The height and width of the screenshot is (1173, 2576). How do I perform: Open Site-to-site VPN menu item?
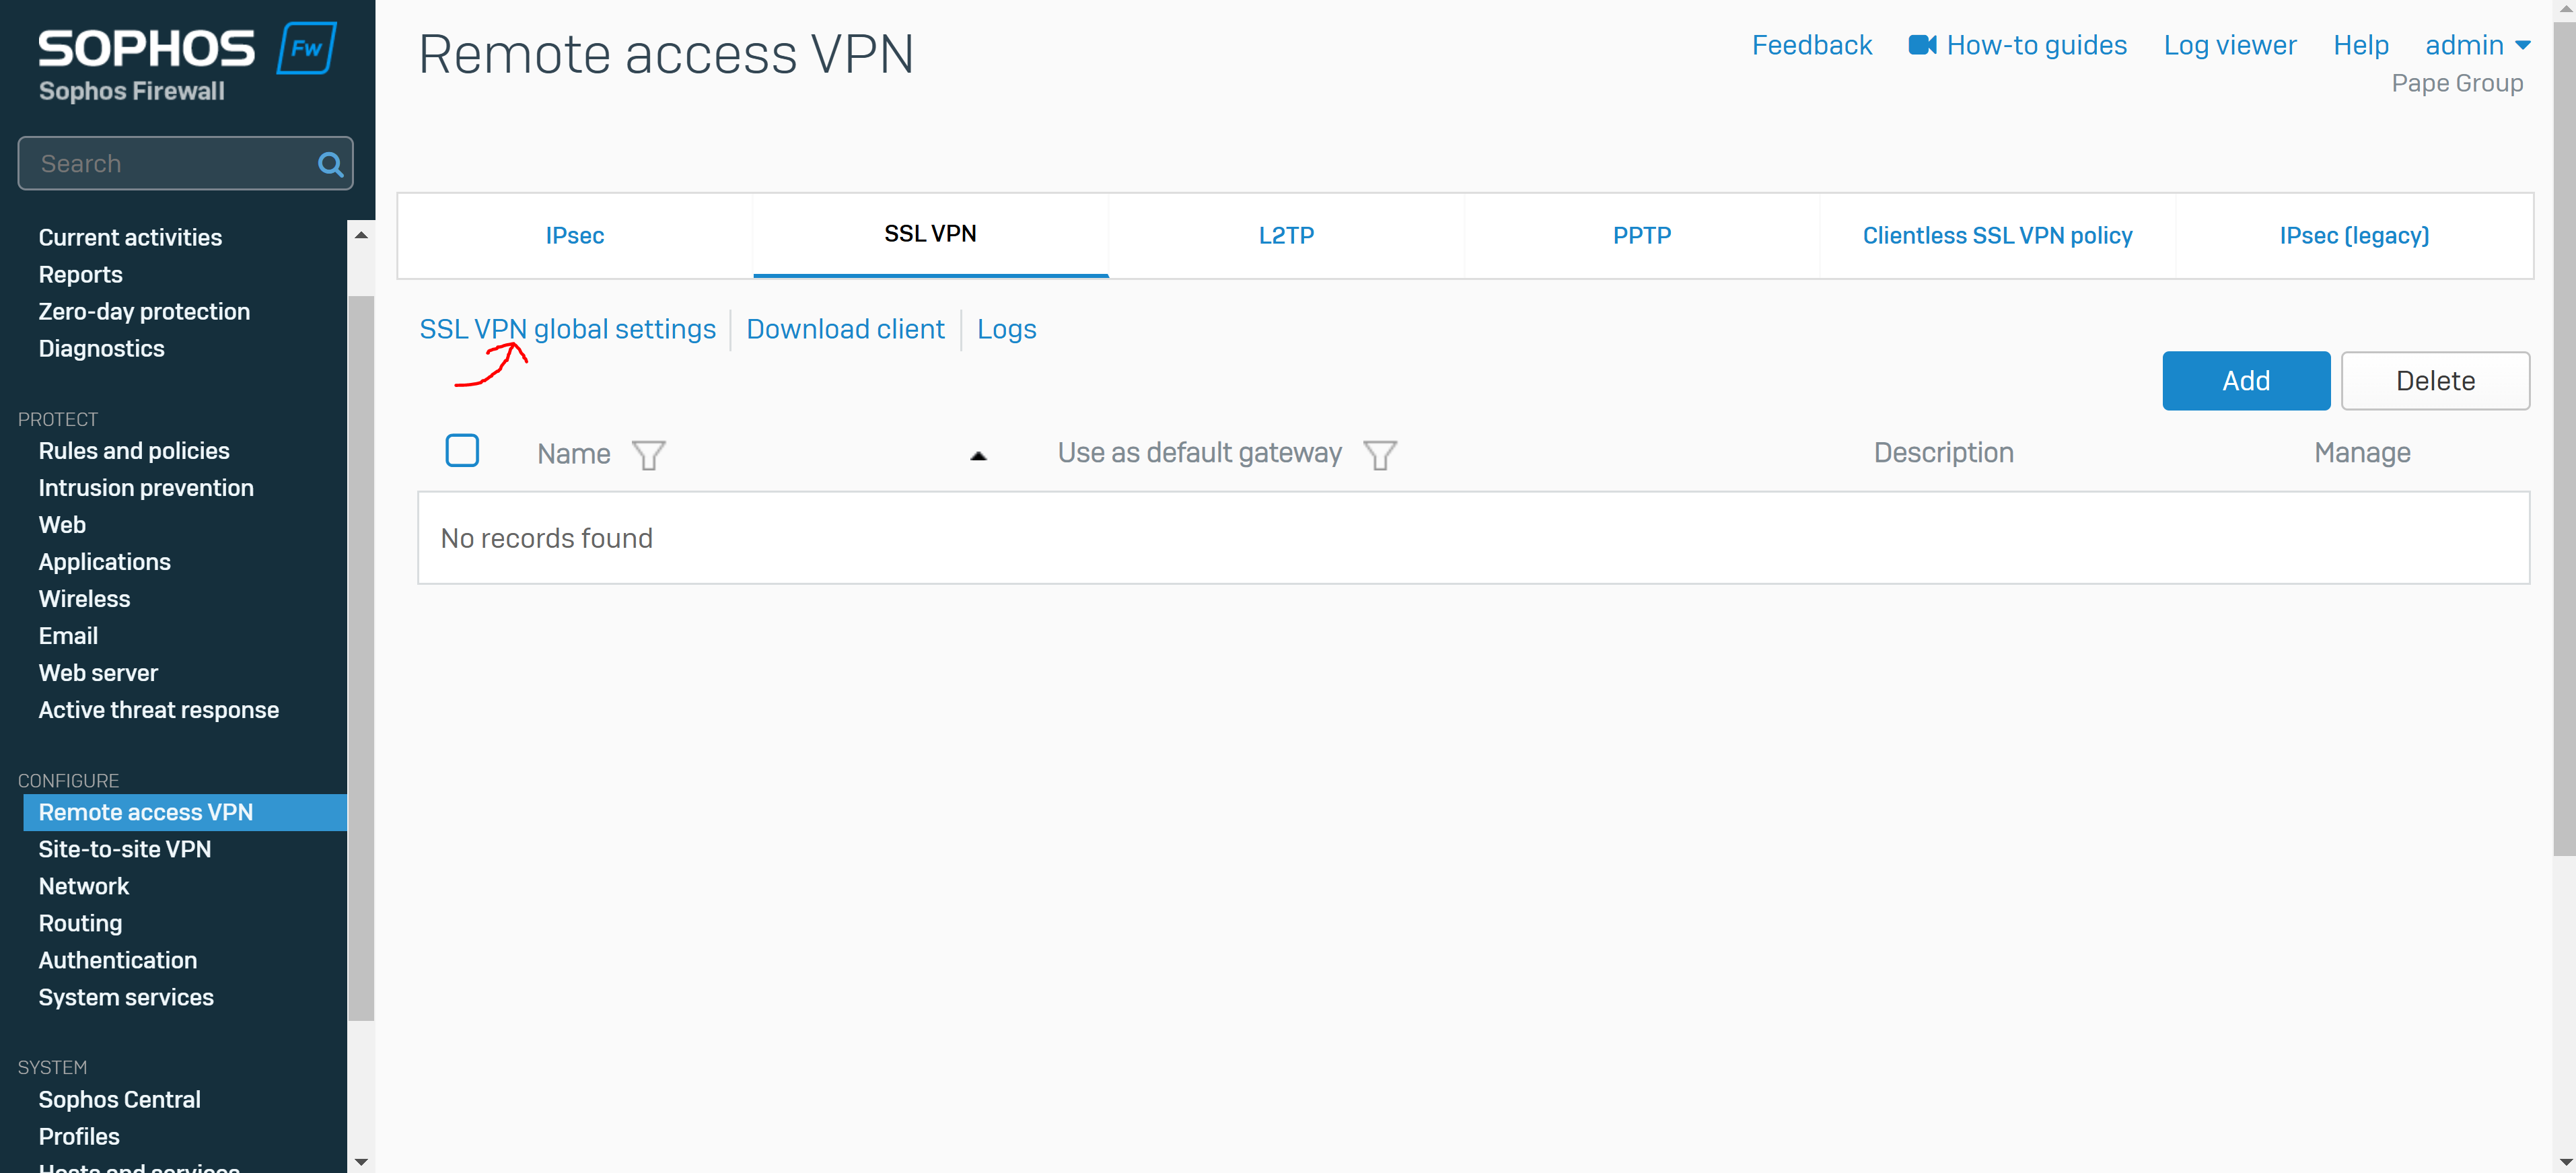pyautogui.click(x=125, y=849)
